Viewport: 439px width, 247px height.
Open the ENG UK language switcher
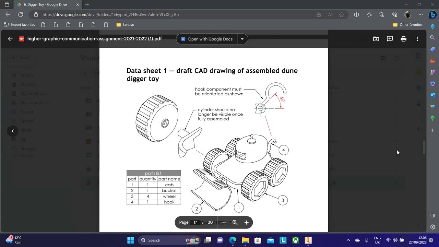click(x=377, y=240)
